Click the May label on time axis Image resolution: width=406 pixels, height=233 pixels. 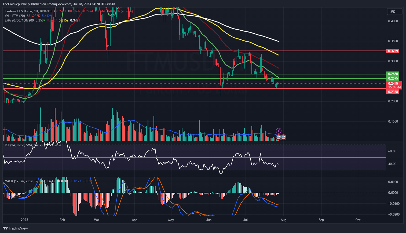click(x=171, y=220)
